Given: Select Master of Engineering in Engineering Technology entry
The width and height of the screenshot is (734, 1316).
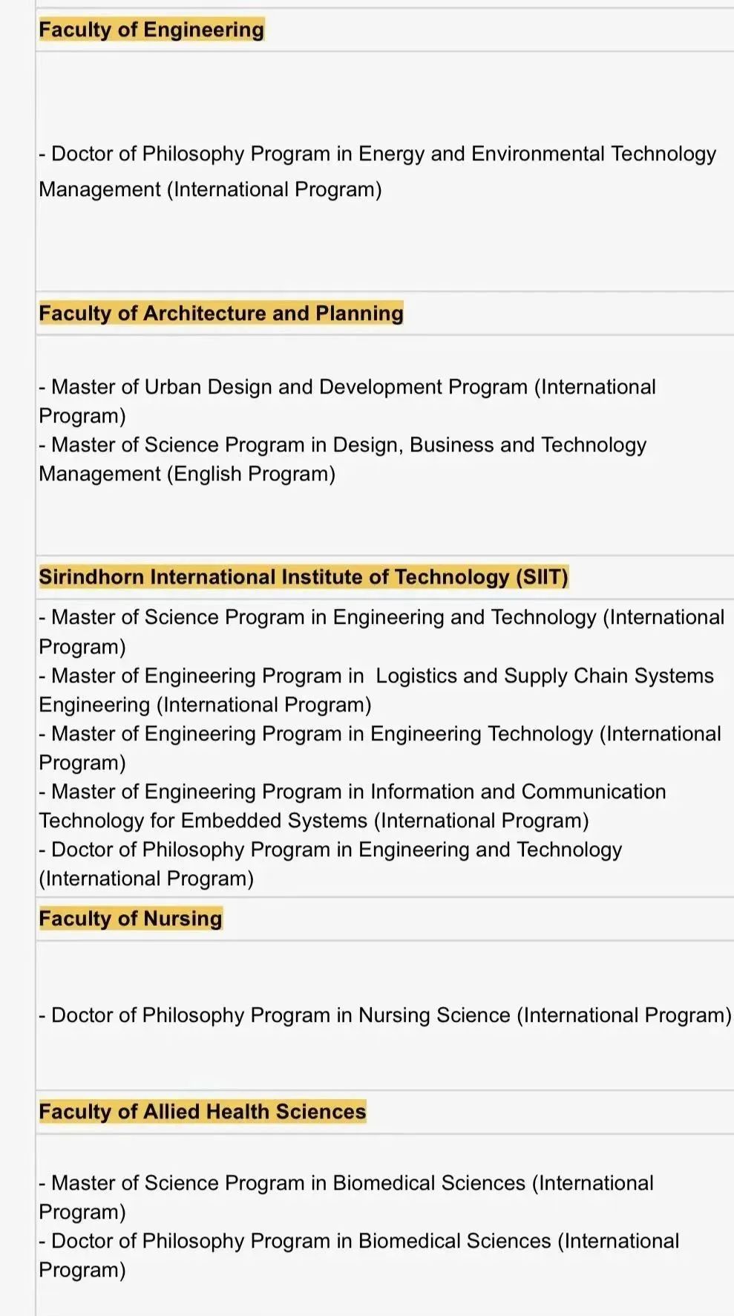Looking at the screenshot, I should [x=380, y=748].
